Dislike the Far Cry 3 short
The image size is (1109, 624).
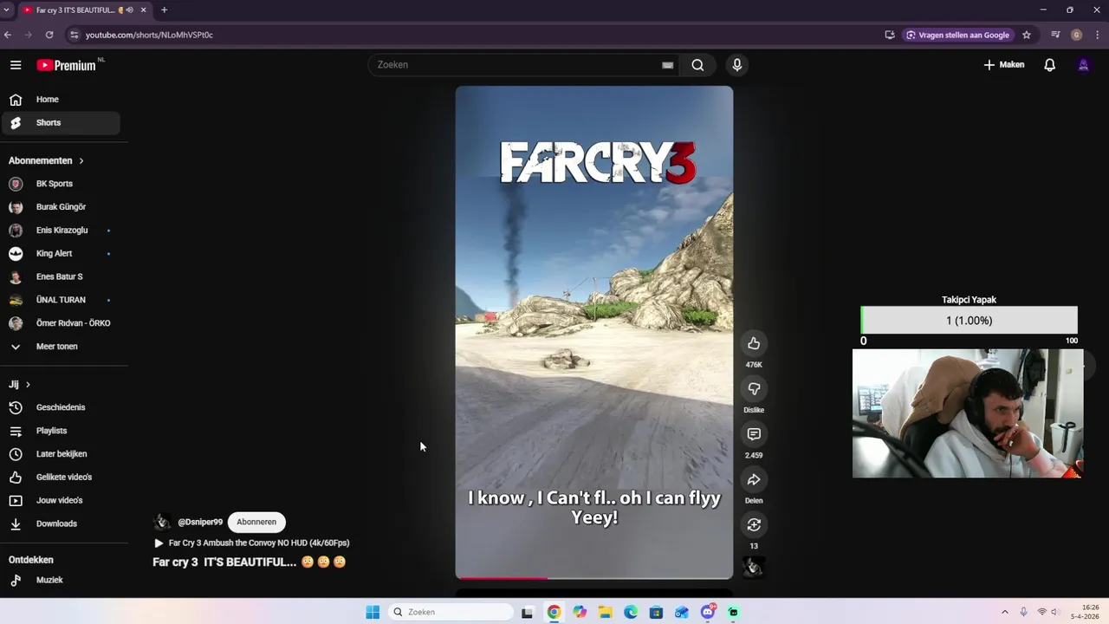point(754,388)
